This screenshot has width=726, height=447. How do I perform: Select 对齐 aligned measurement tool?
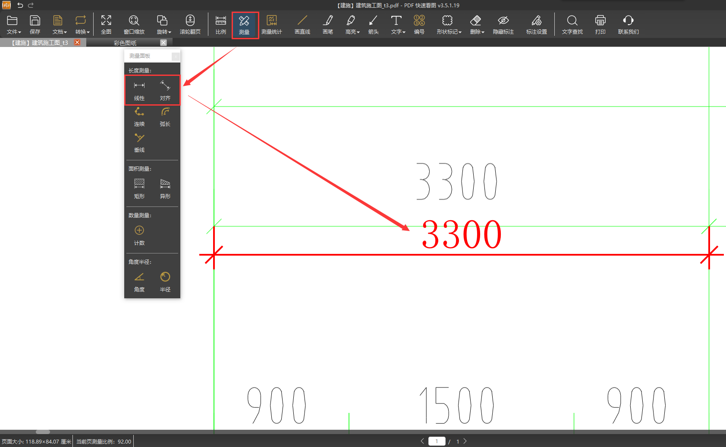pos(165,90)
